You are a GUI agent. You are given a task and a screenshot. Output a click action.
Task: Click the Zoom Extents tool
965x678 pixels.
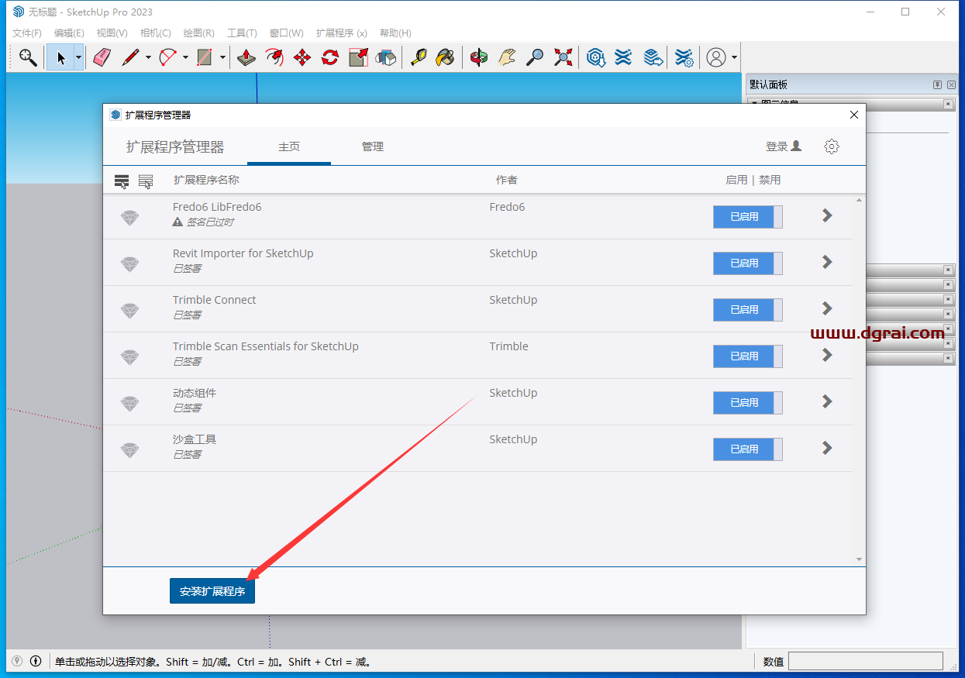[563, 57]
